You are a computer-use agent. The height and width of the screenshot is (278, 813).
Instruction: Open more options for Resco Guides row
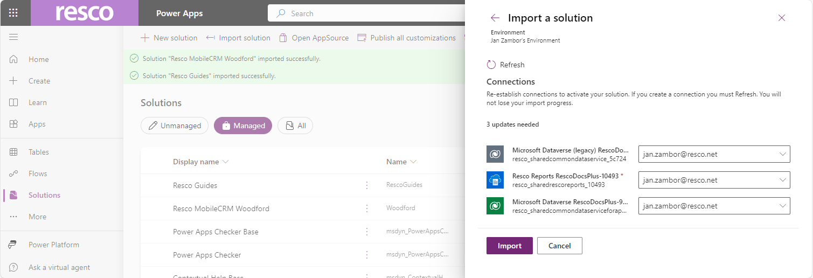[367, 185]
